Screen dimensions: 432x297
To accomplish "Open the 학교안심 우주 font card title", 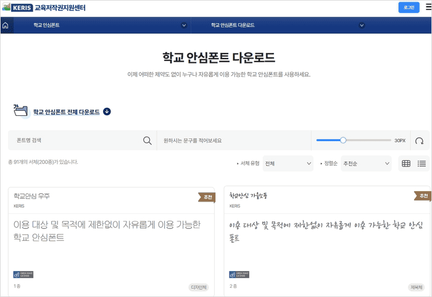I will [31, 196].
